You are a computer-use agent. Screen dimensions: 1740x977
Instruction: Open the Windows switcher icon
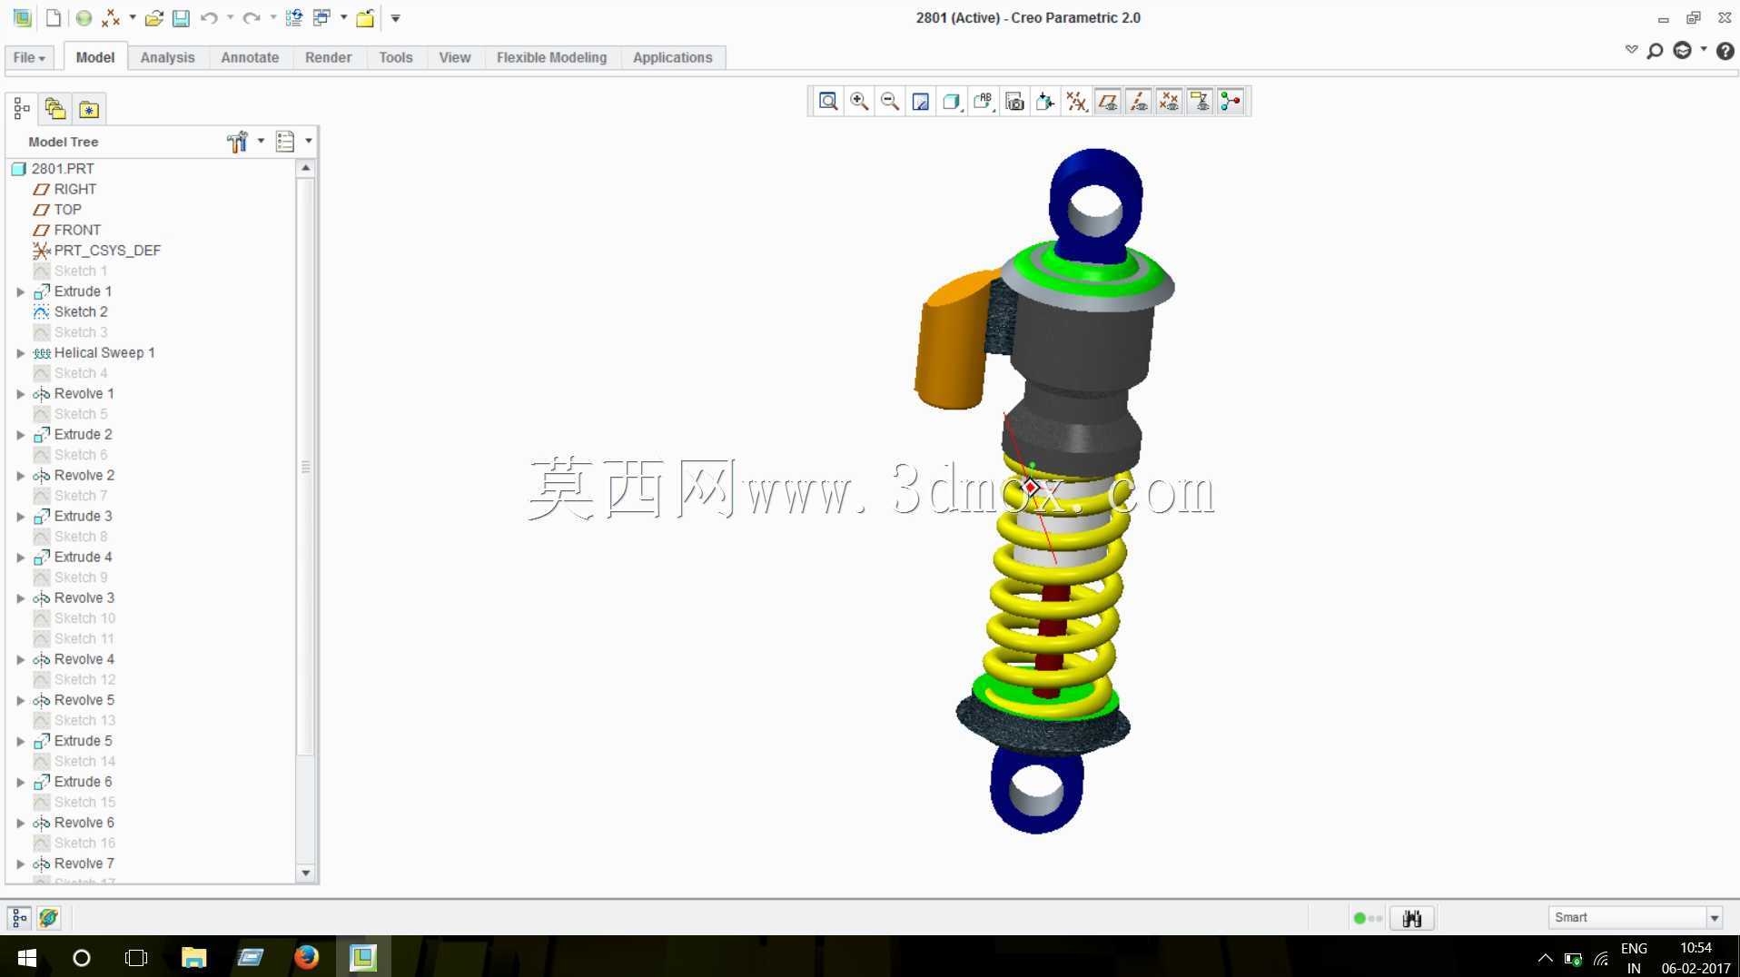coord(321,17)
